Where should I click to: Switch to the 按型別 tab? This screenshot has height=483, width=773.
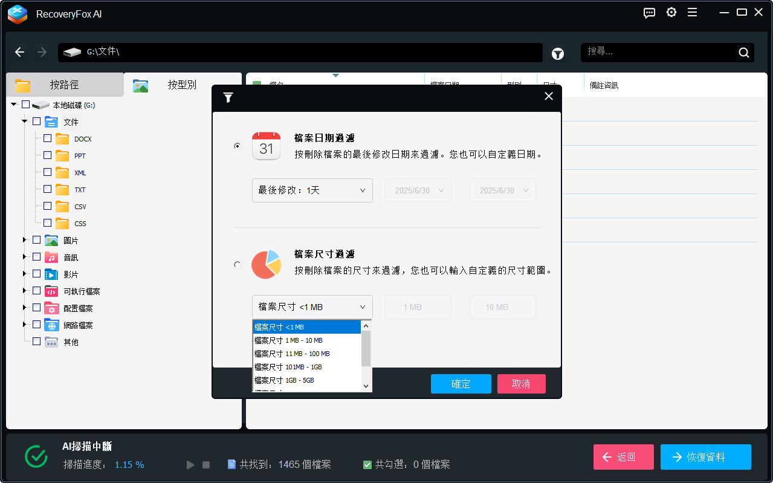click(x=181, y=85)
